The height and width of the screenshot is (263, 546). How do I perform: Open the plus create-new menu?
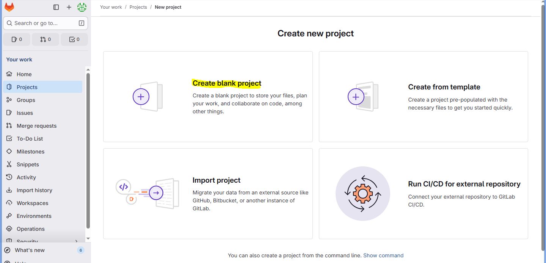click(69, 7)
